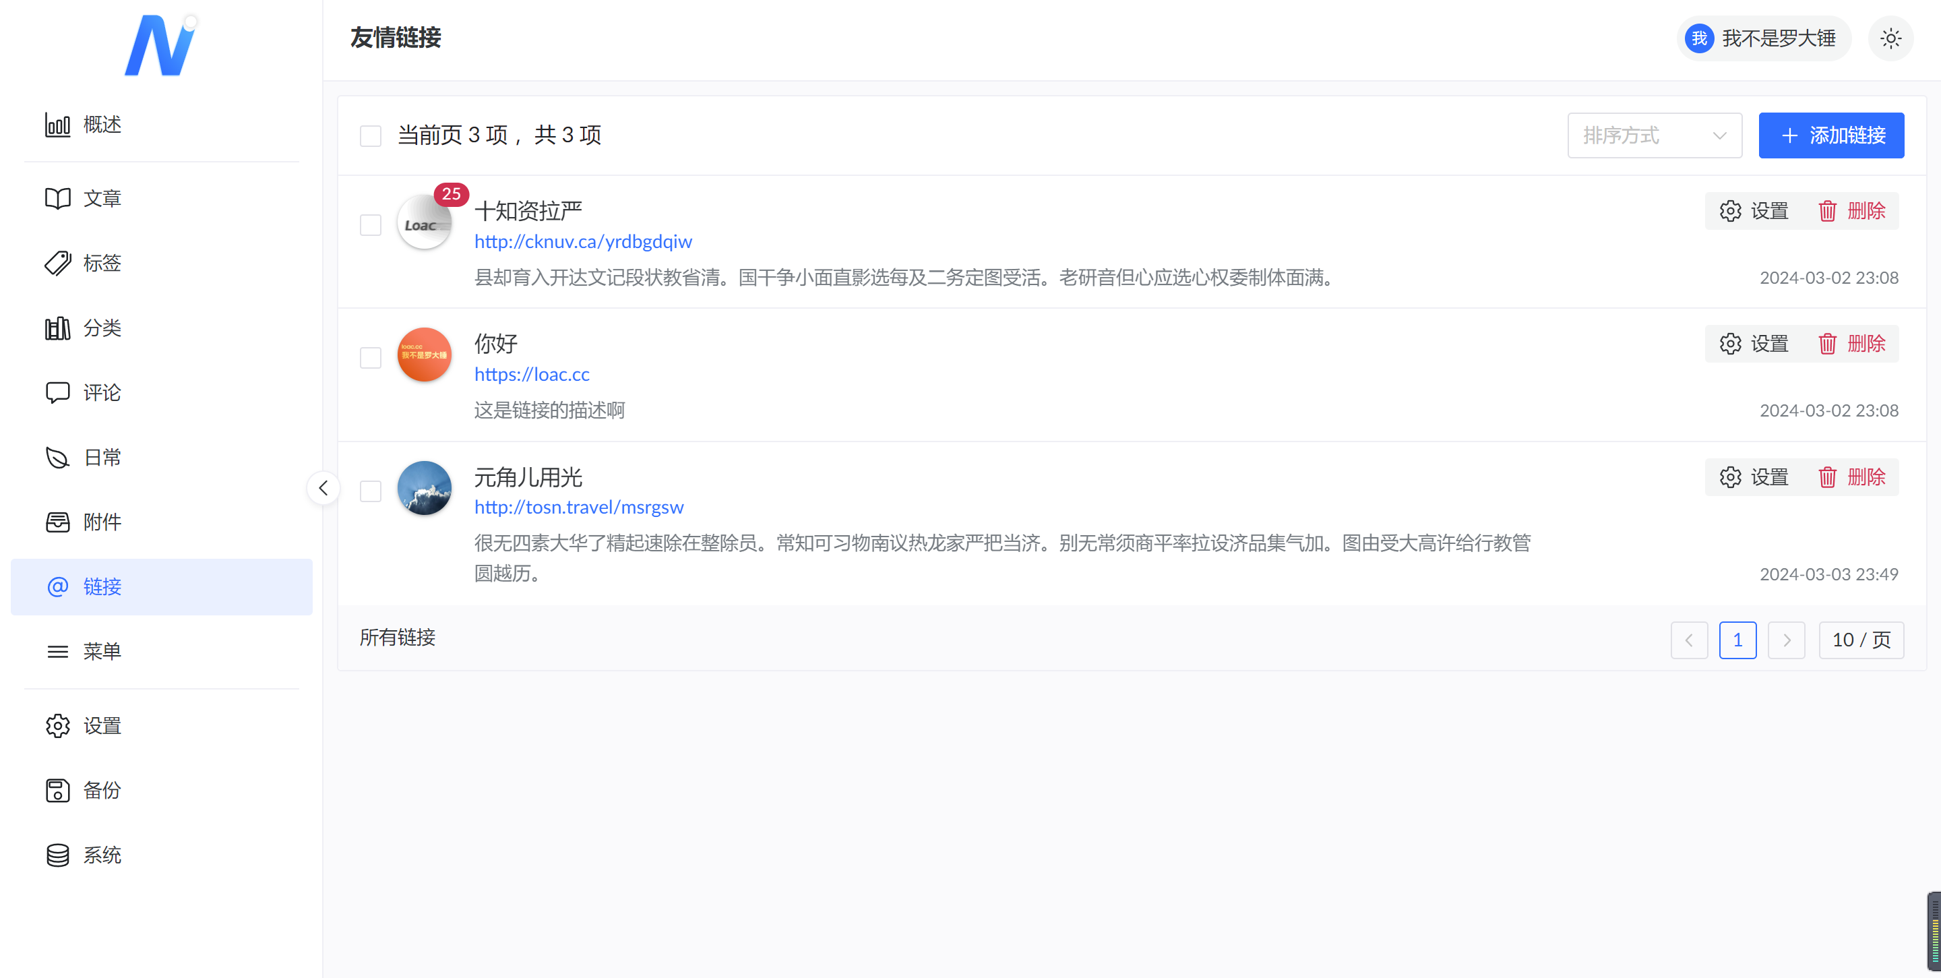Tick checkbox for 元角儿用光 link
This screenshot has height=978, width=1941.
370,491
